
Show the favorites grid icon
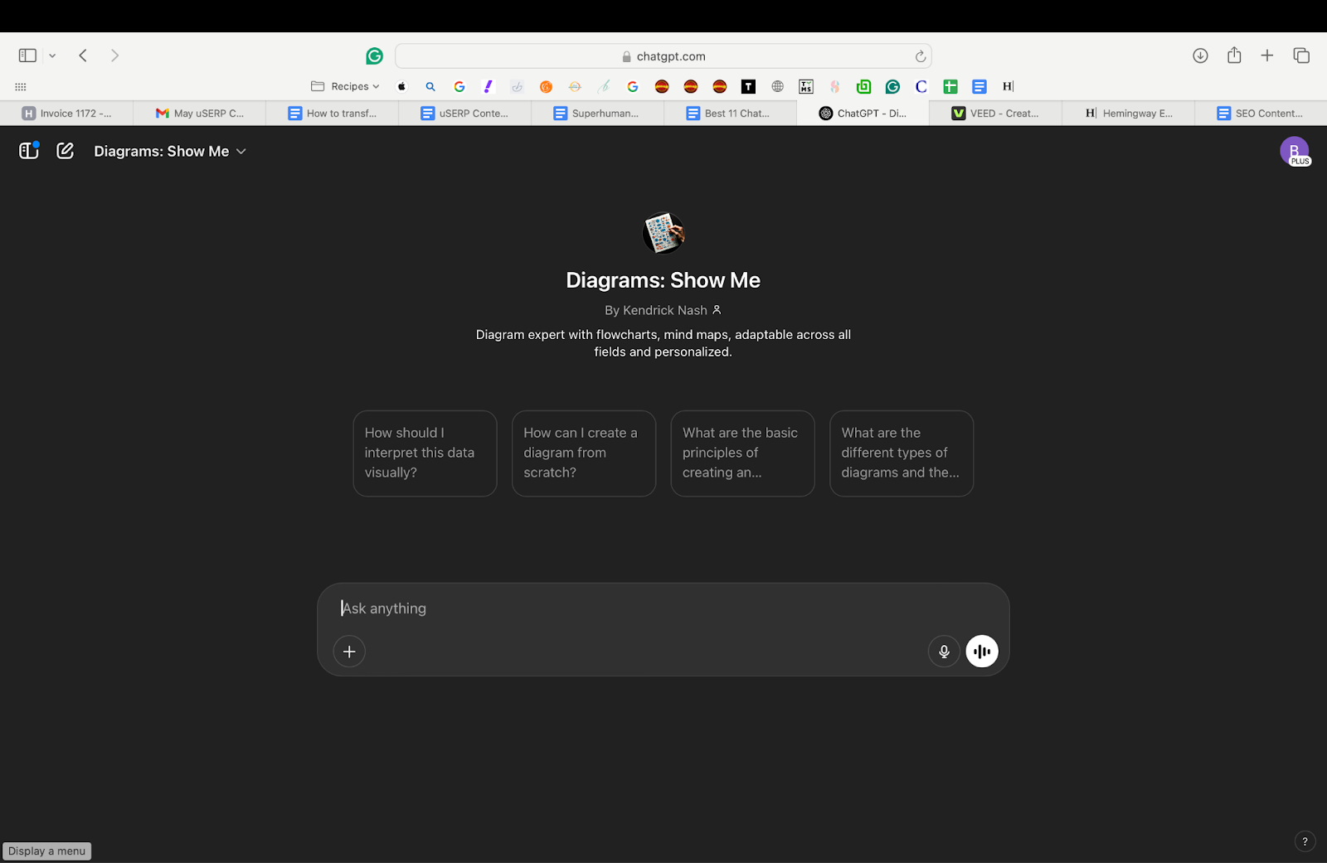21,86
